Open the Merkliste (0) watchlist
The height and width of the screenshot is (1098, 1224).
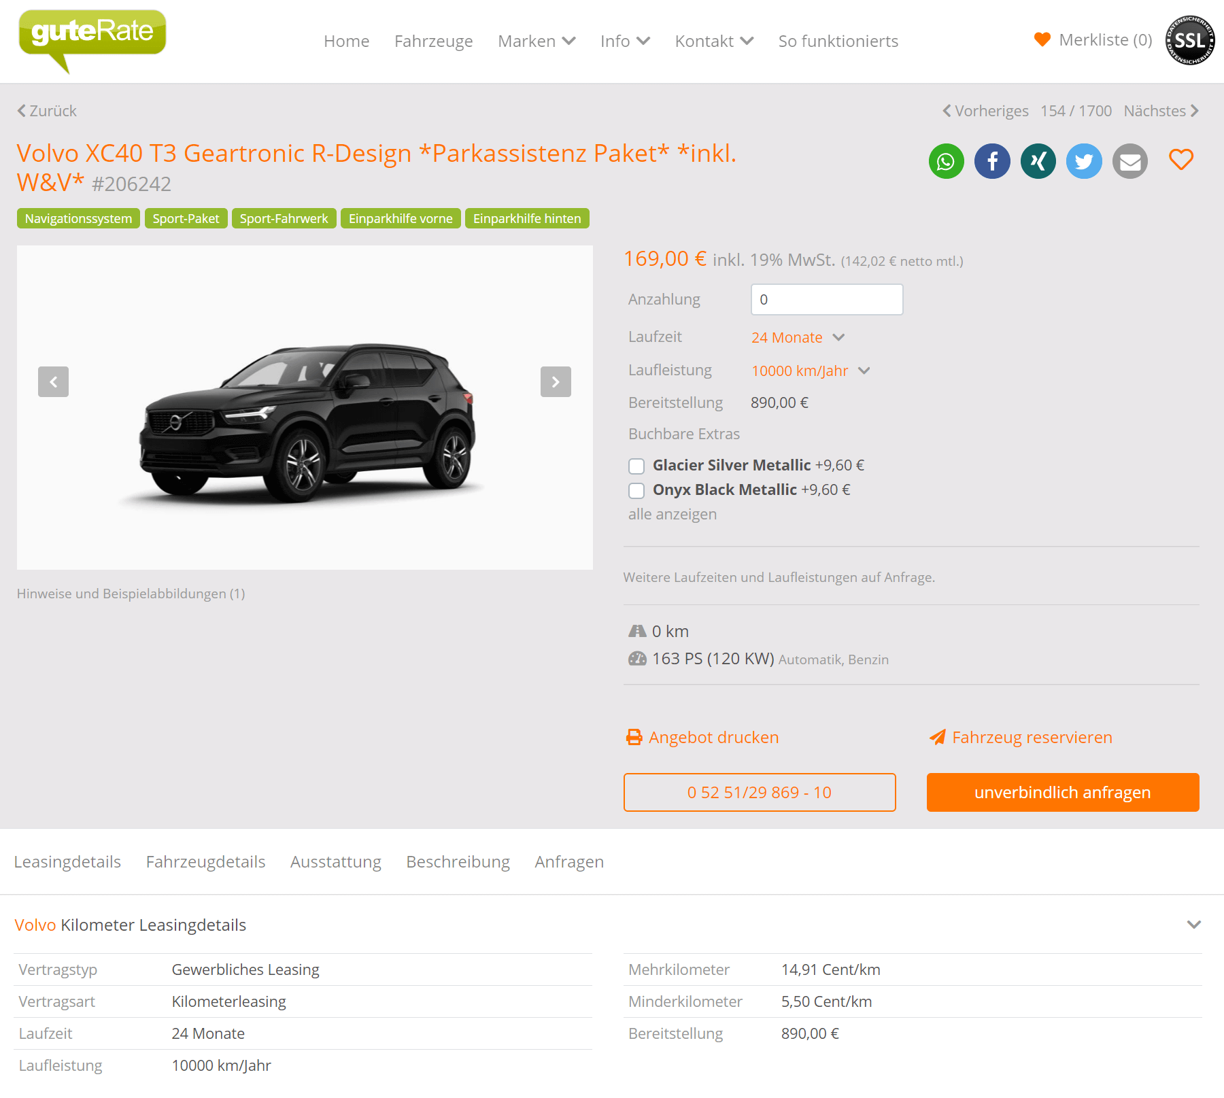[1093, 40]
